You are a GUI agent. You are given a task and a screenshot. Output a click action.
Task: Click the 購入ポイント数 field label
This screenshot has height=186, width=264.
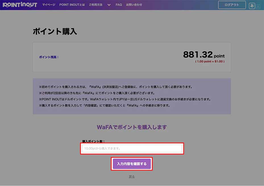click(x=93, y=141)
